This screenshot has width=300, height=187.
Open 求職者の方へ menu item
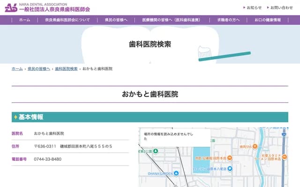coord(228,20)
